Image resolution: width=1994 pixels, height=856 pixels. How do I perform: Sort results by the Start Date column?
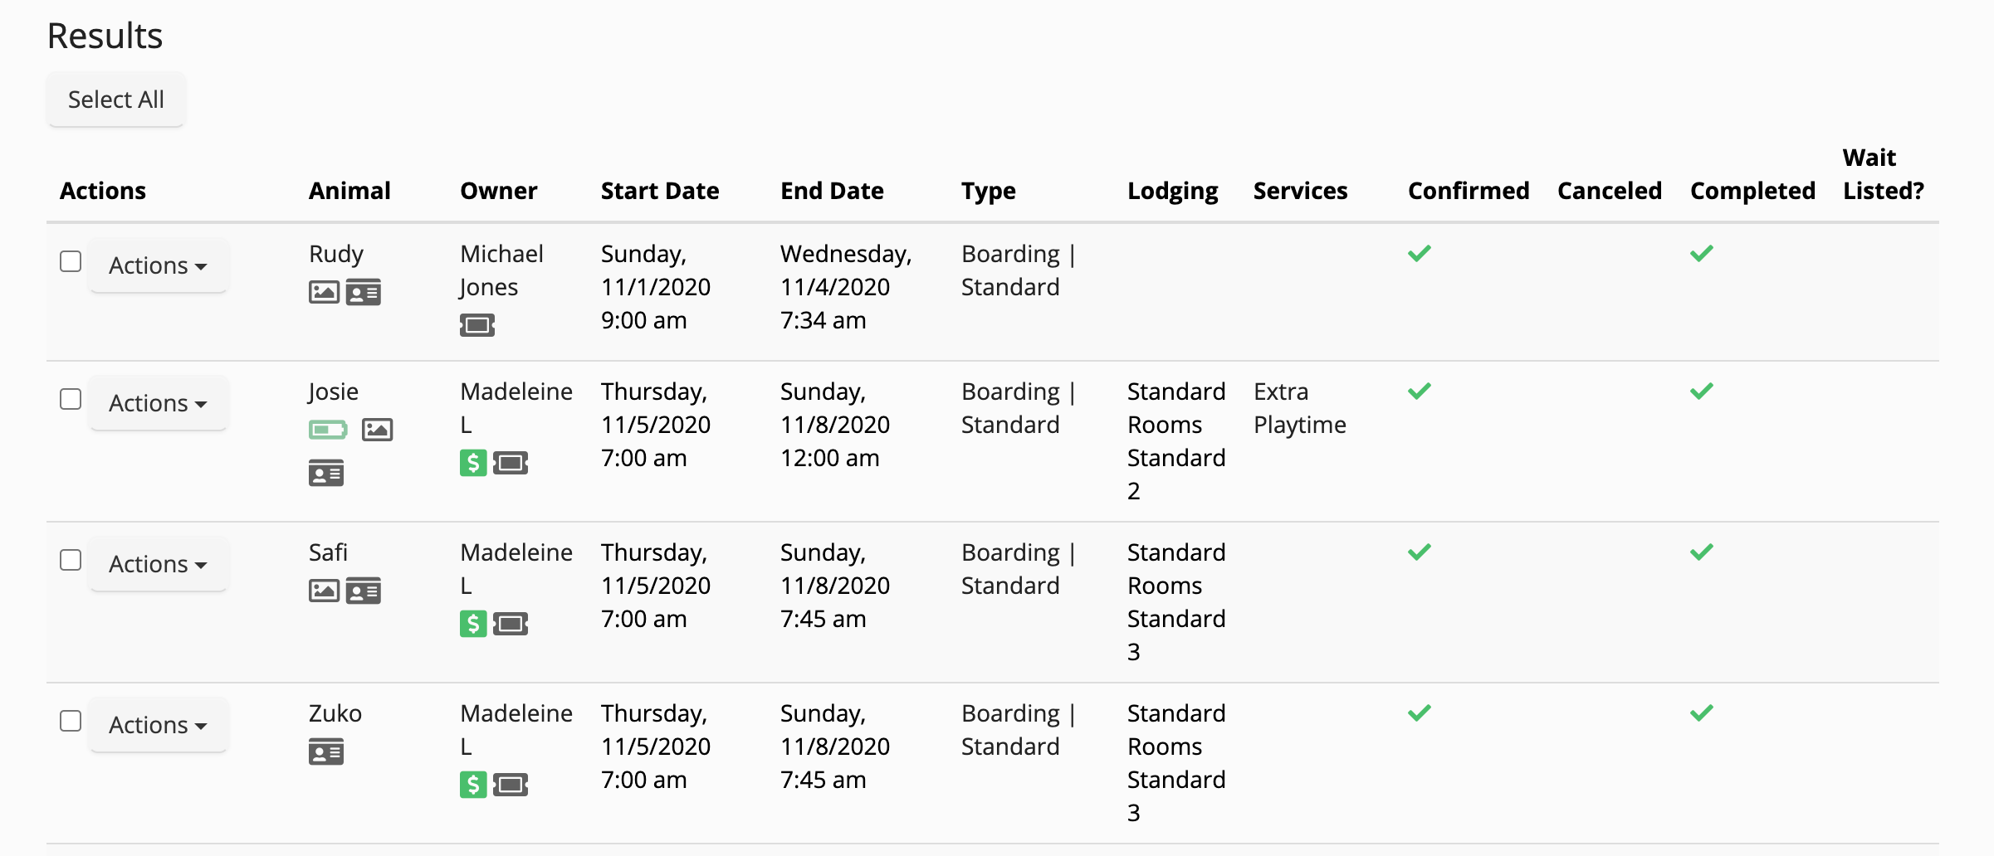(659, 191)
